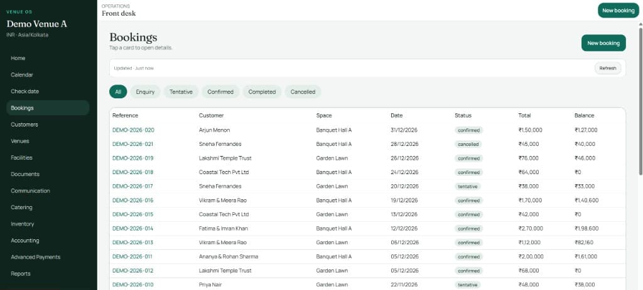Click the Reference column header
This screenshot has width=643, height=290.
click(x=125, y=115)
